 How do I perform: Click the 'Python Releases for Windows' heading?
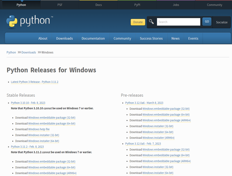pyautogui.click(x=51, y=70)
